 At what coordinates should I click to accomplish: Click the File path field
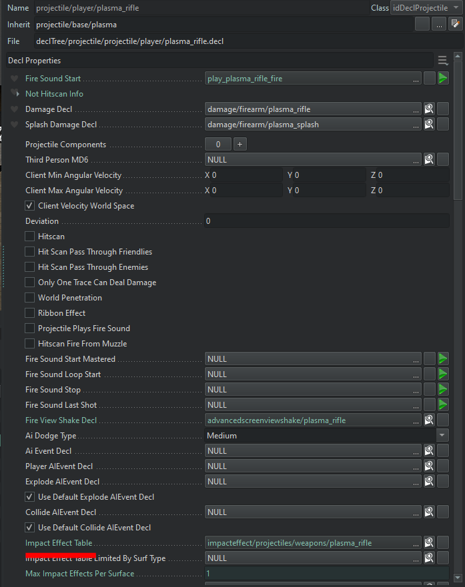coord(248,41)
